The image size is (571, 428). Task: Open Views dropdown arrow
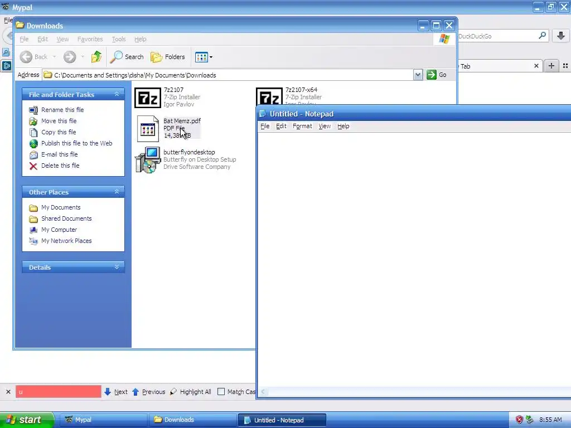click(x=211, y=57)
